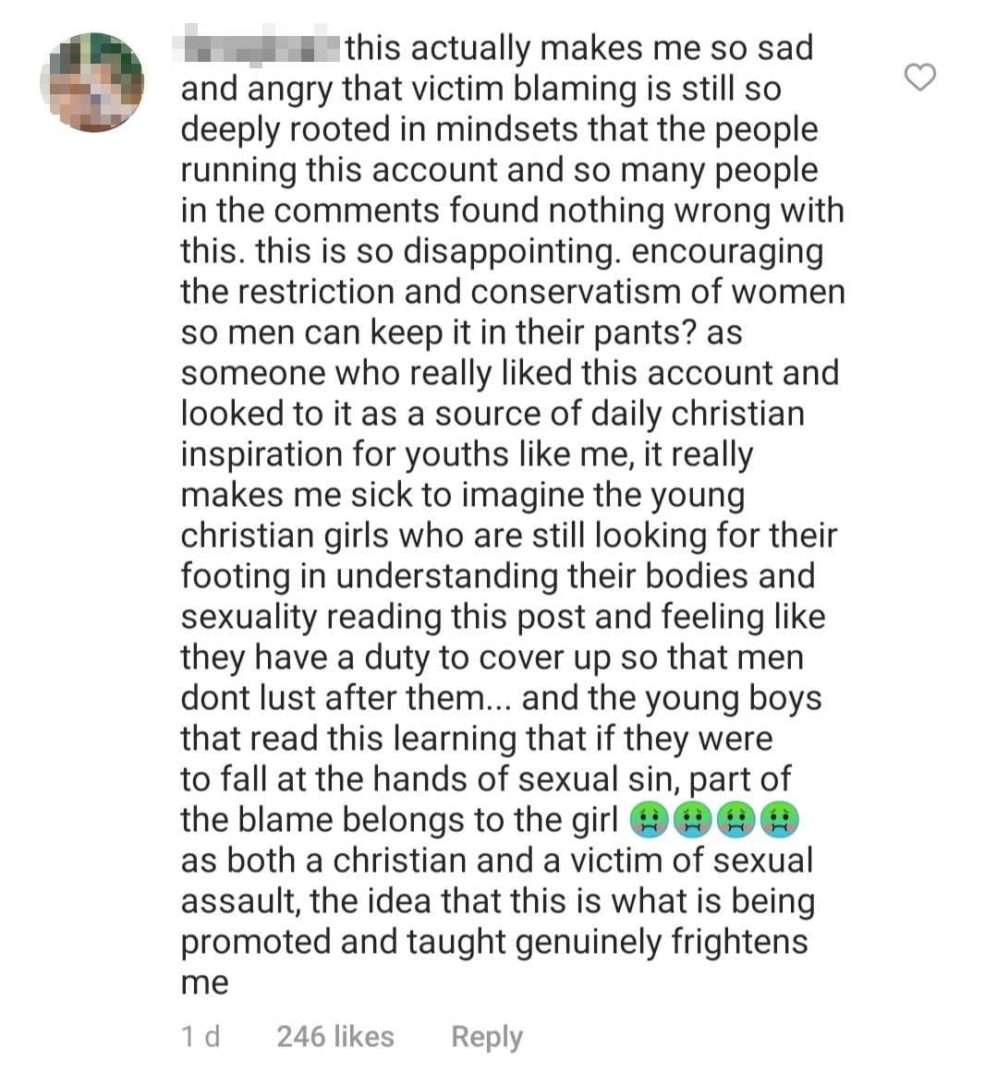Tap the blurred username of the commenter
Viewport: 997px width, 1084px height.
click(x=261, y=46)
